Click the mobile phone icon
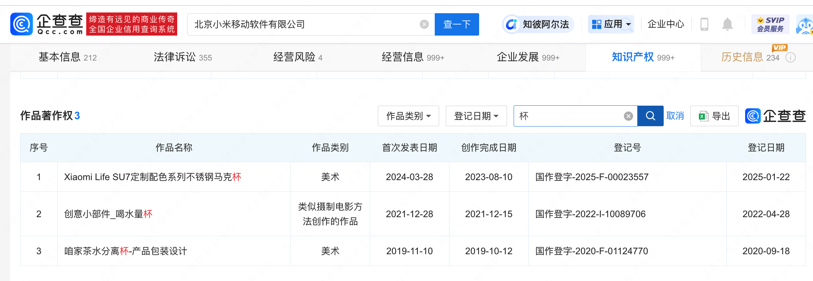813x281 pixels. [704, 24]
